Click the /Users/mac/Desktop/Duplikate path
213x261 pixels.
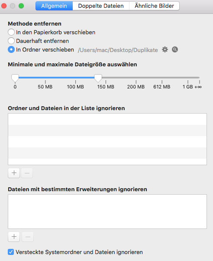118,50
